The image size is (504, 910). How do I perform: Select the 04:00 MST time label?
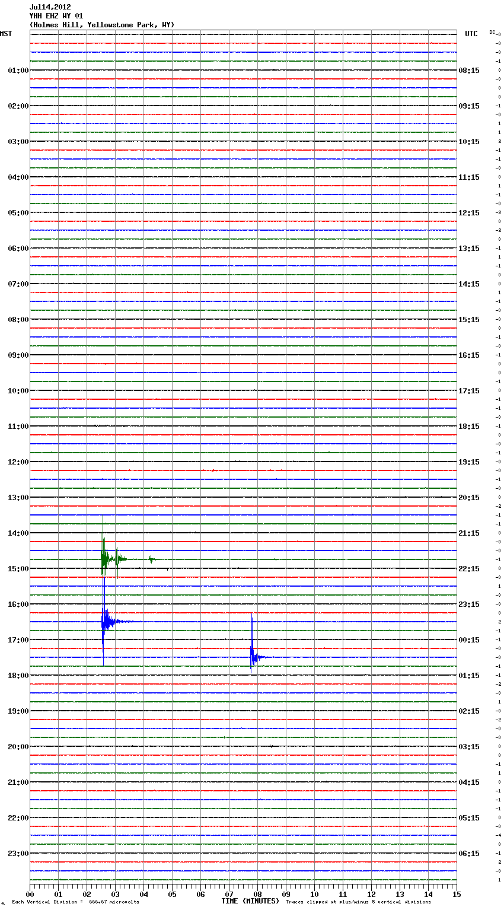pos(18,177)
